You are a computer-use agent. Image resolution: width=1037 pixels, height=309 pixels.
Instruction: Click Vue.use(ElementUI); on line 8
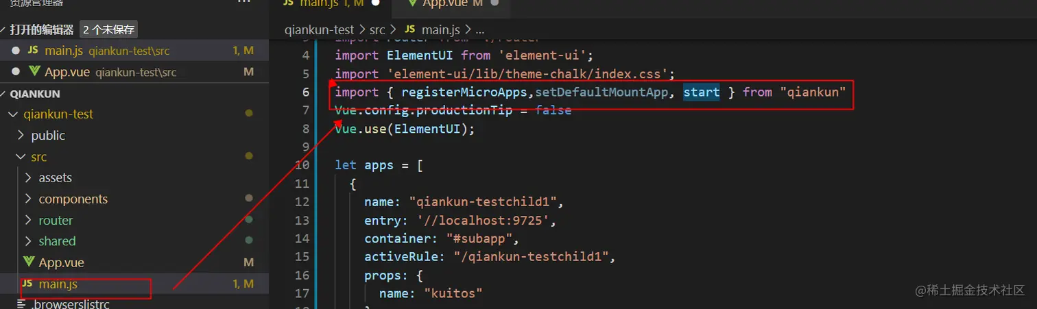point(405,129)
